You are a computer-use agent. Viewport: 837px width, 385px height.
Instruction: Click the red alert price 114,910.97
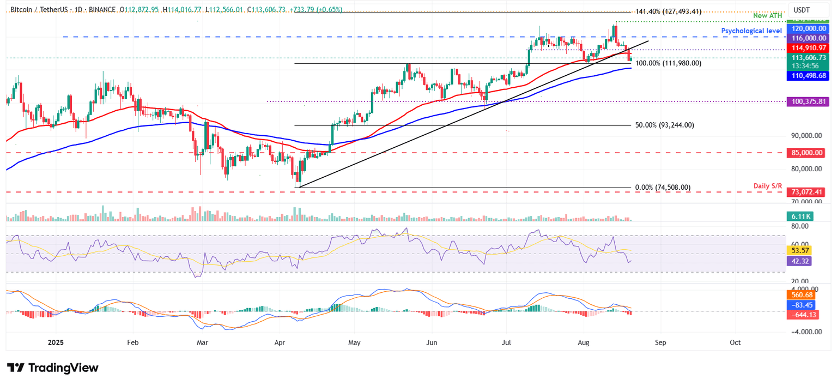click(808, 48)
